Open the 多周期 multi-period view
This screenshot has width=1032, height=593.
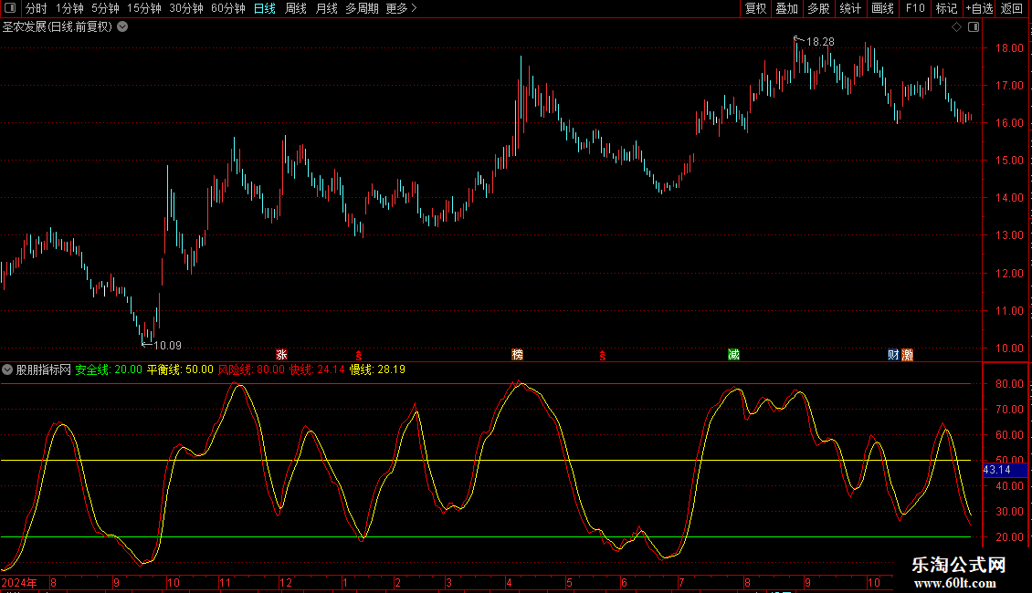pos(362,8)
